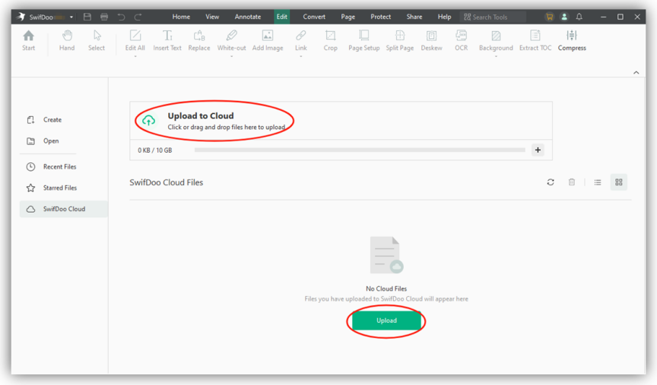The height and width of the screenshot is (385, 657).
Task: Click the plus button beside storage bar
Action: point(538,150)
